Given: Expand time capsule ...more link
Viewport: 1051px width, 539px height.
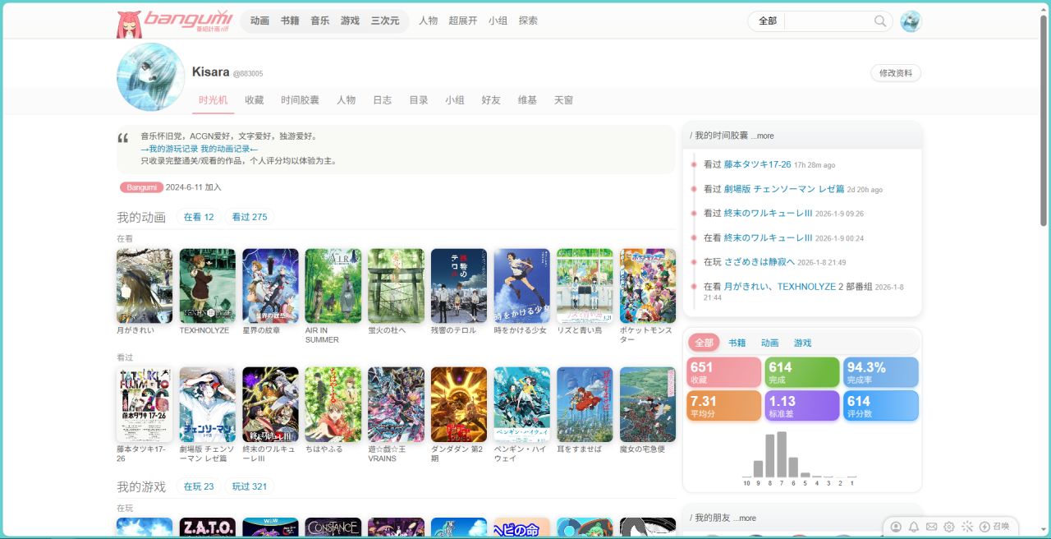Looking at the screenshot, I should (762, 136).
